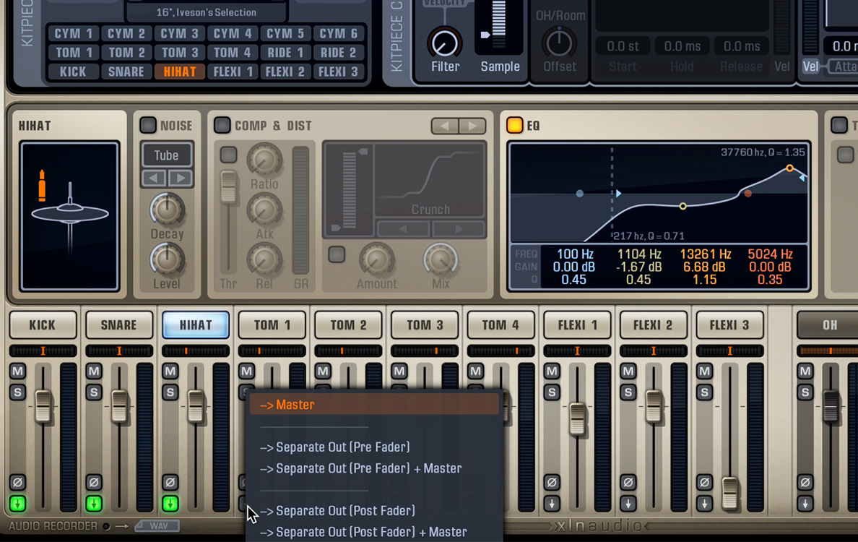Screen dimensions: 858x542
Task: Mute the HIHAT channel
Action: pos(170,371)
